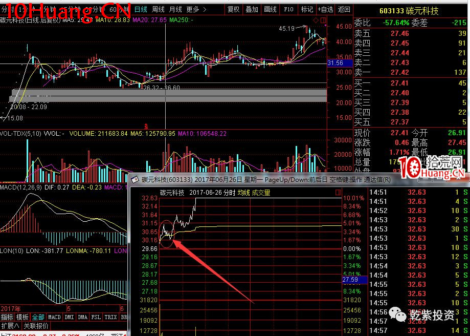Select the 买一 27.41 bid row

point(410,83)
